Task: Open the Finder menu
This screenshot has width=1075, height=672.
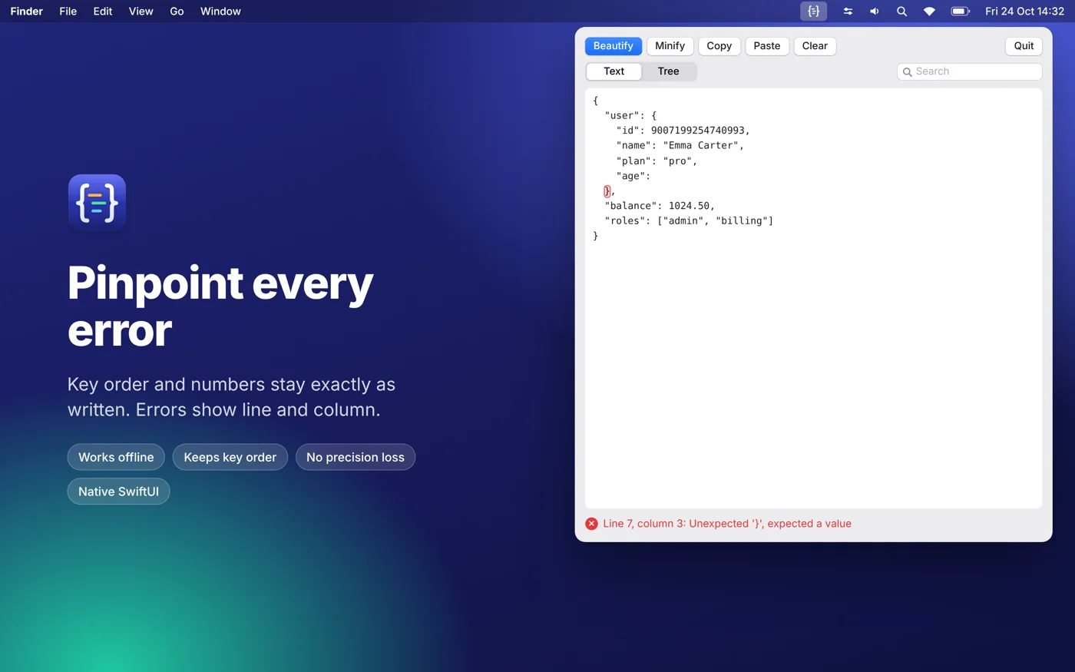Action: 27,12
